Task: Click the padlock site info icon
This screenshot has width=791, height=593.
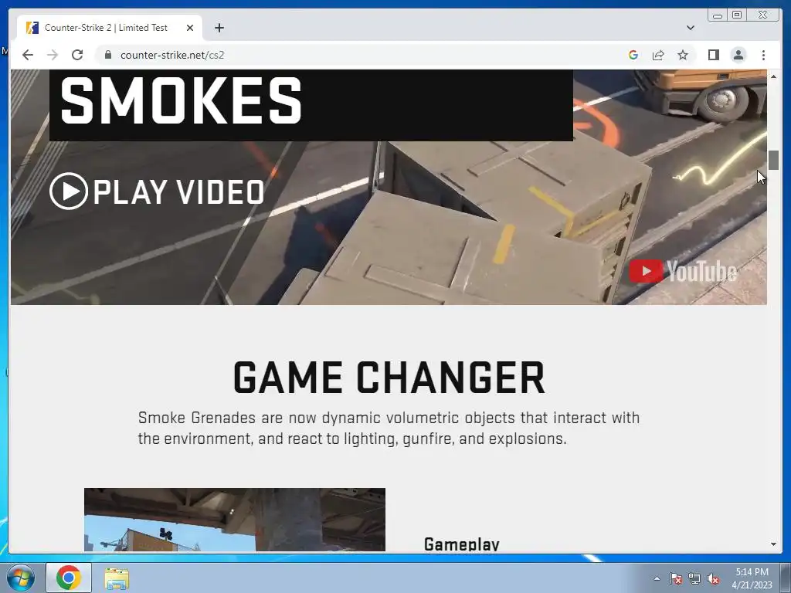Action: (107, 55)
